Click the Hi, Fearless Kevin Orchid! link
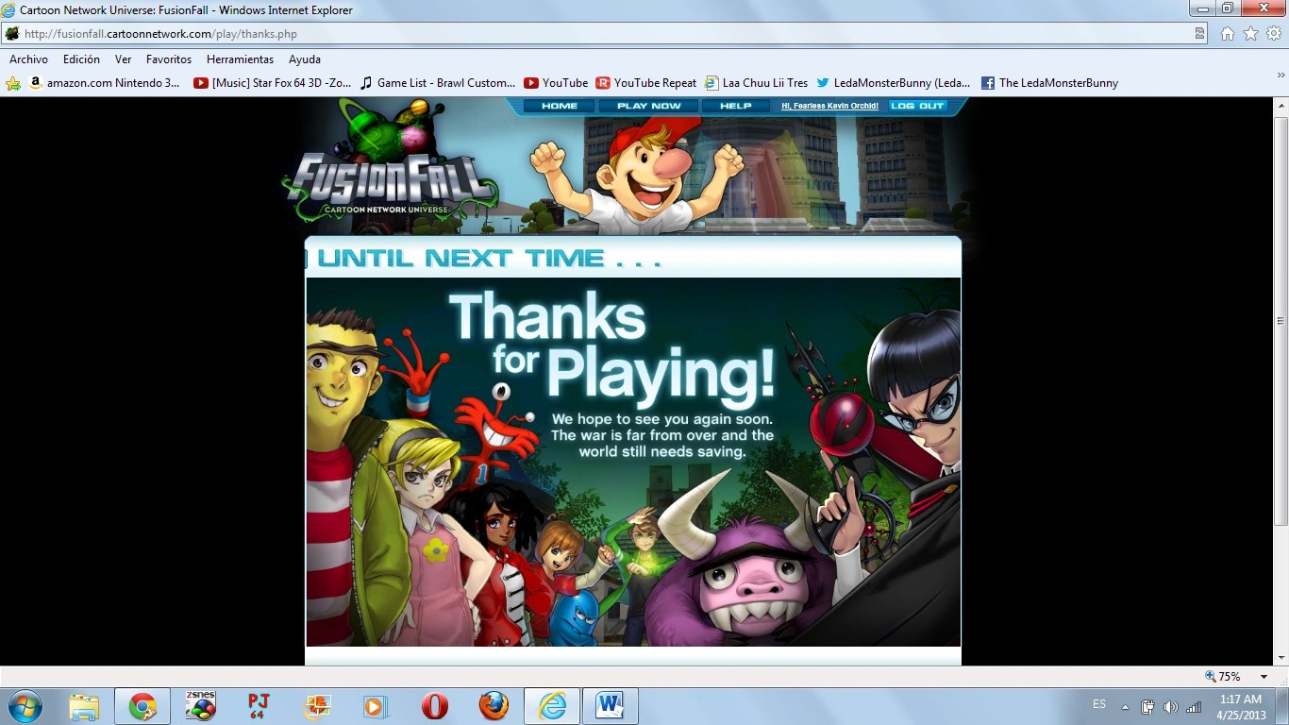This screenshot has height=725, width=1289. click(829, 106)
